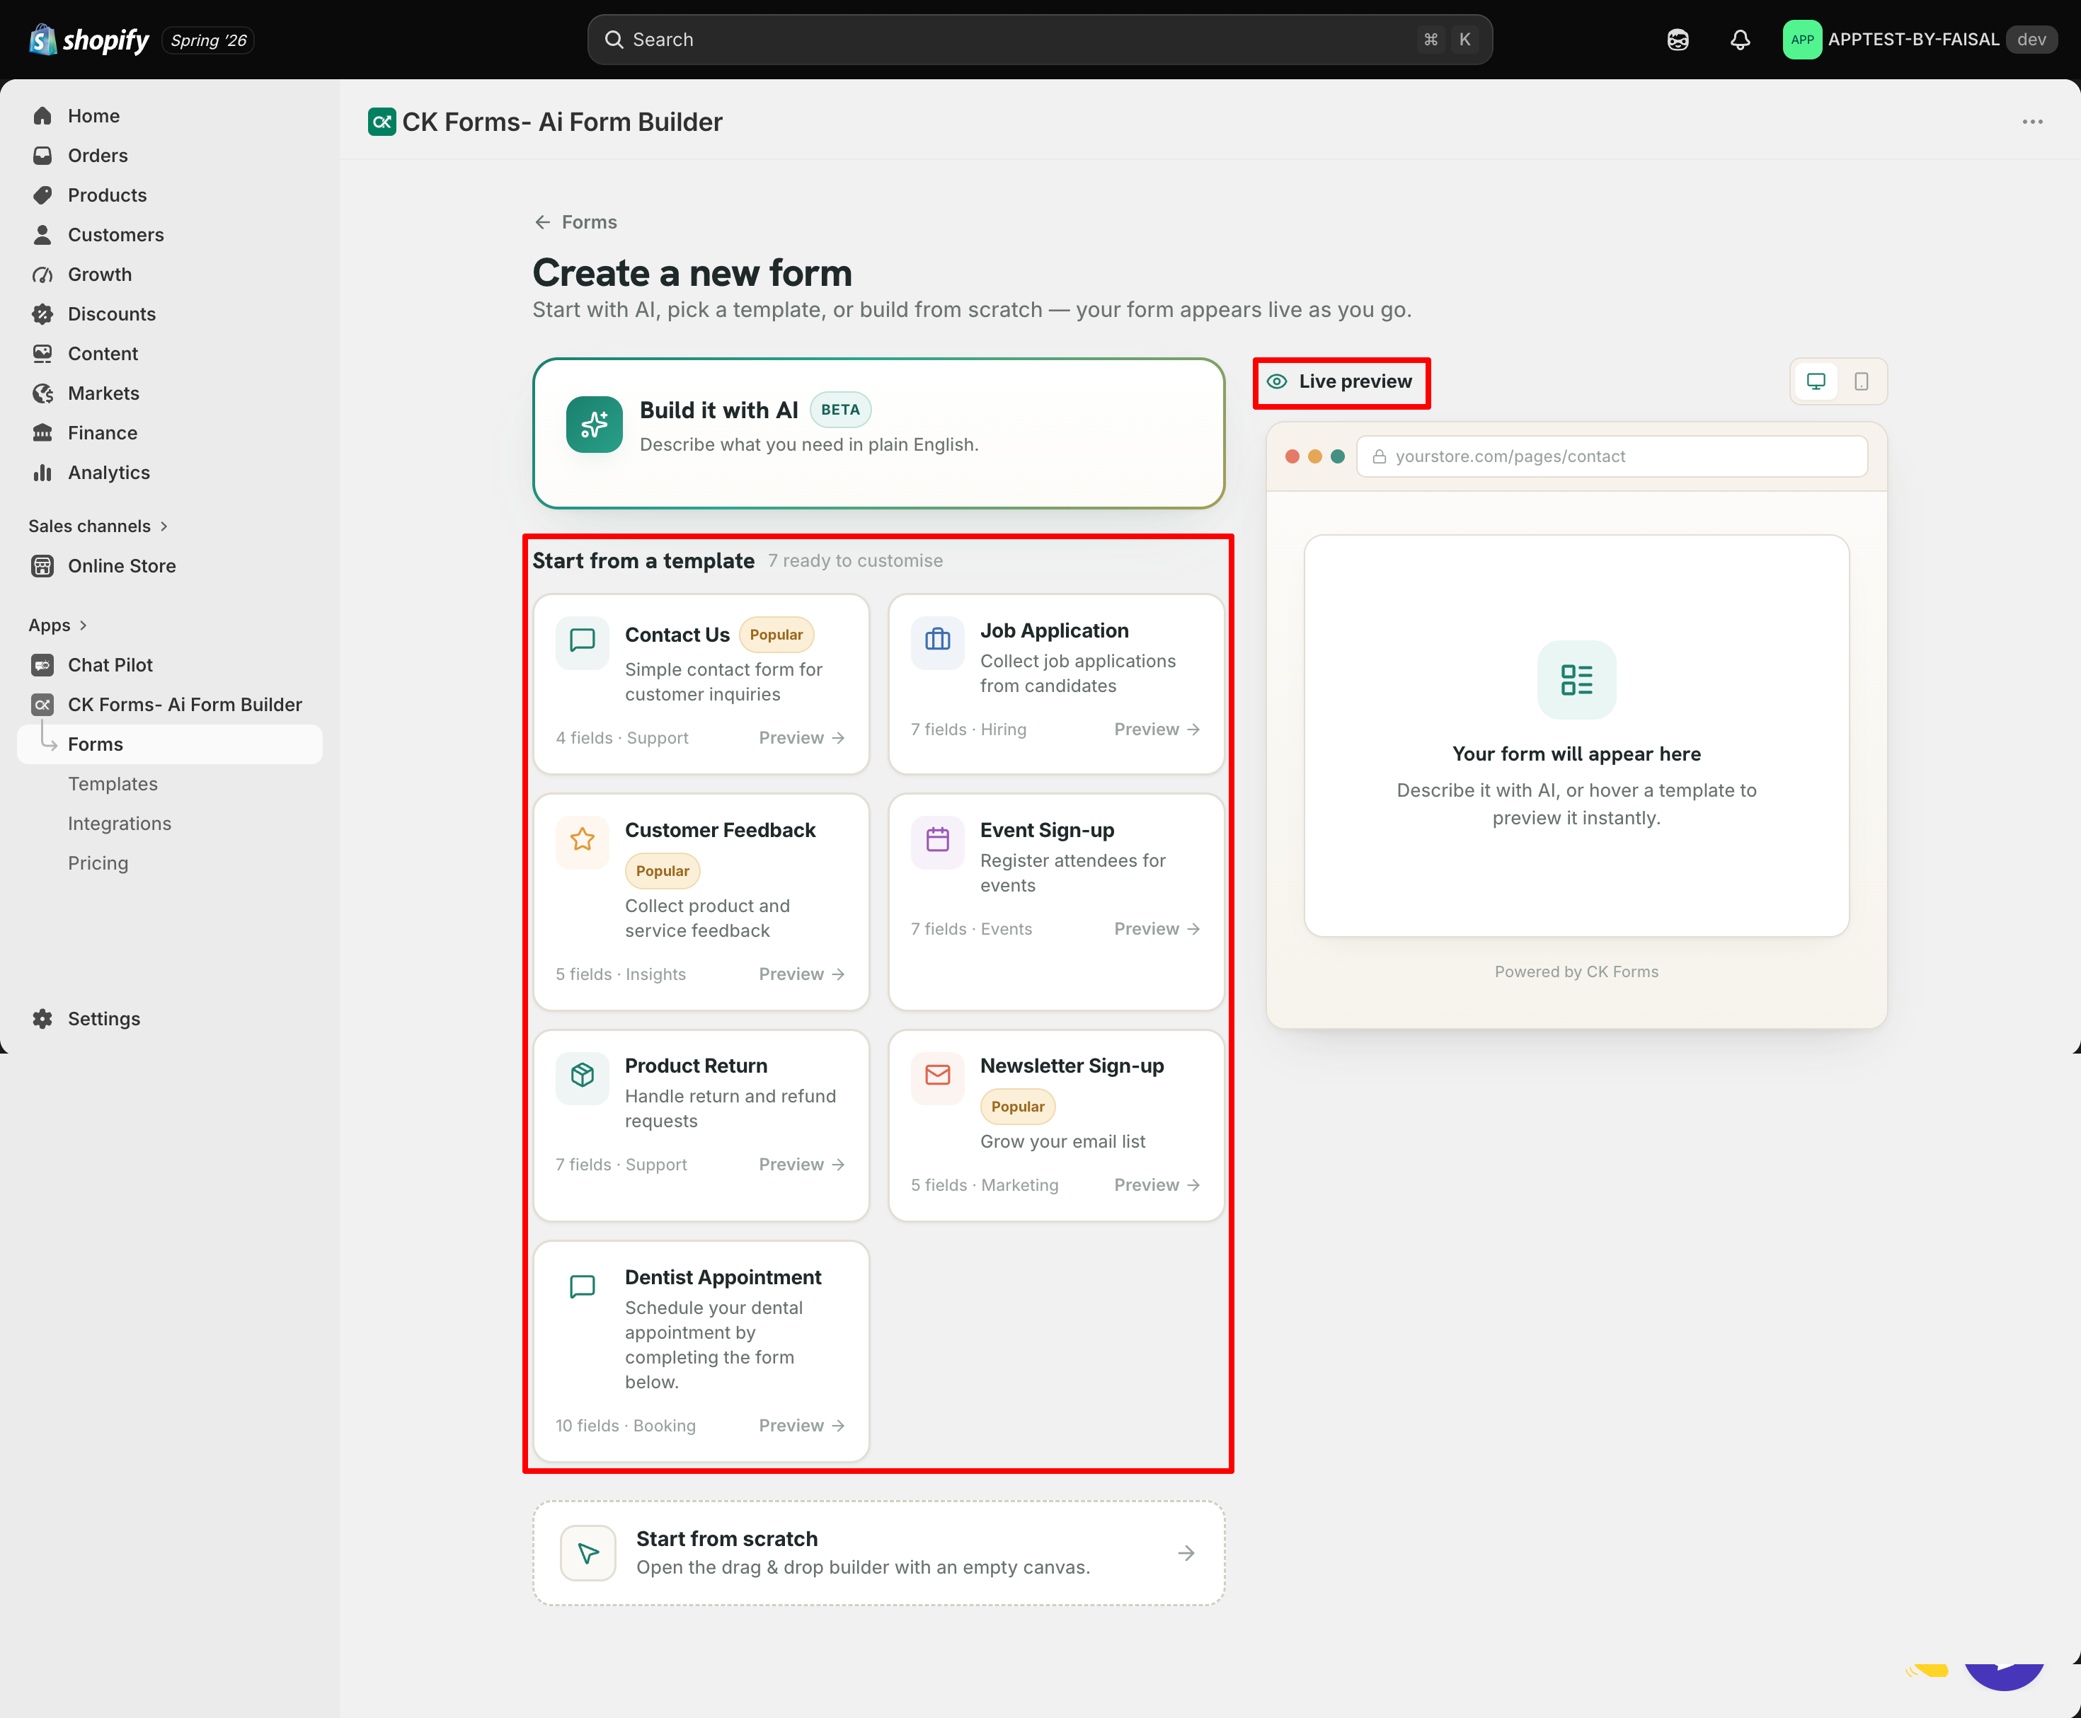Open the three-dot app menu

coord(2032,122)
